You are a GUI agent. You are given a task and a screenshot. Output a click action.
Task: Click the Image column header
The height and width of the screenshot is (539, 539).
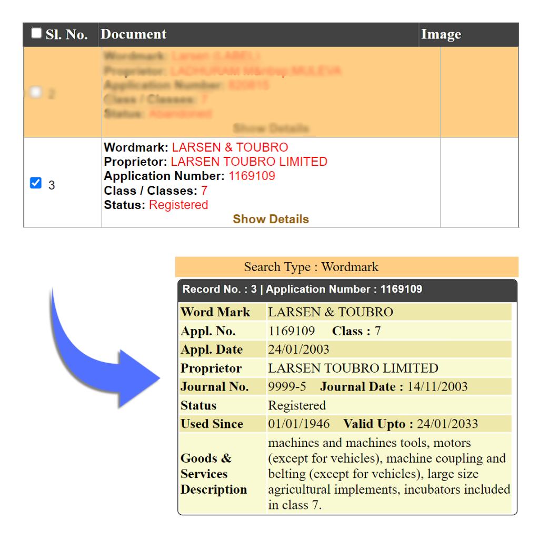point(441,35)
